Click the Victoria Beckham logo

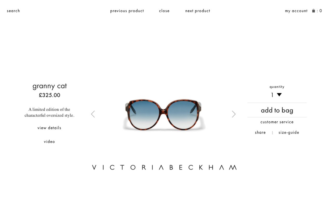point(164,167)
